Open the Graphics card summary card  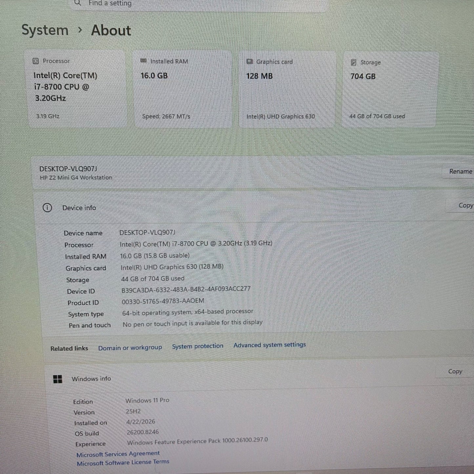[287, 89]
